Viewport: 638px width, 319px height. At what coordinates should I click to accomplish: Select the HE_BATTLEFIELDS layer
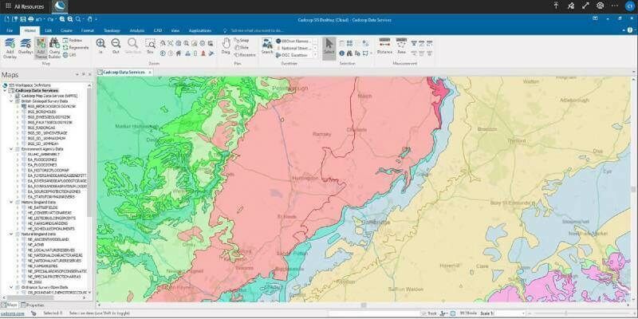(43, 207)
